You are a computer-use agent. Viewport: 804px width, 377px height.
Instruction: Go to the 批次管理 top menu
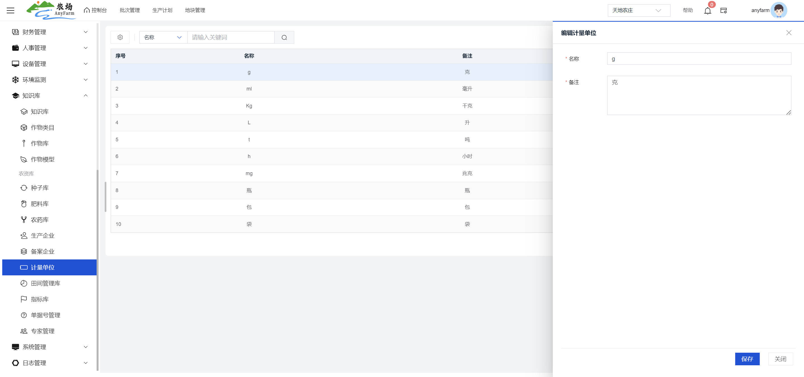(x=130, y=10)
